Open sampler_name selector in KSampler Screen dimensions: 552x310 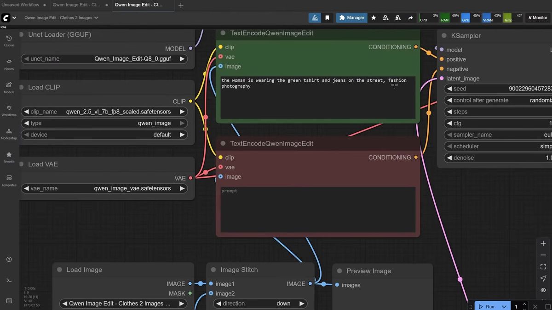click(498, 135)
